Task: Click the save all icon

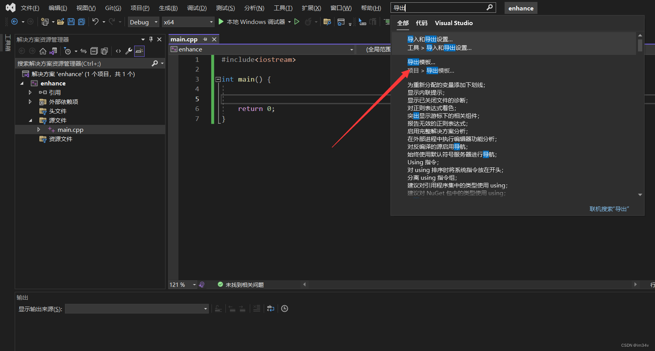Action: click(82, 22)
